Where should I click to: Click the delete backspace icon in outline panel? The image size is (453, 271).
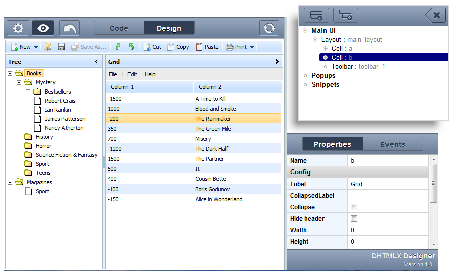point(435,15)
